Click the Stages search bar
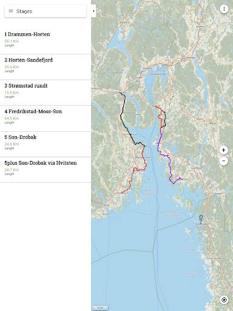The width and height of the screenshot is (233, 311). [x=46, y=11]
